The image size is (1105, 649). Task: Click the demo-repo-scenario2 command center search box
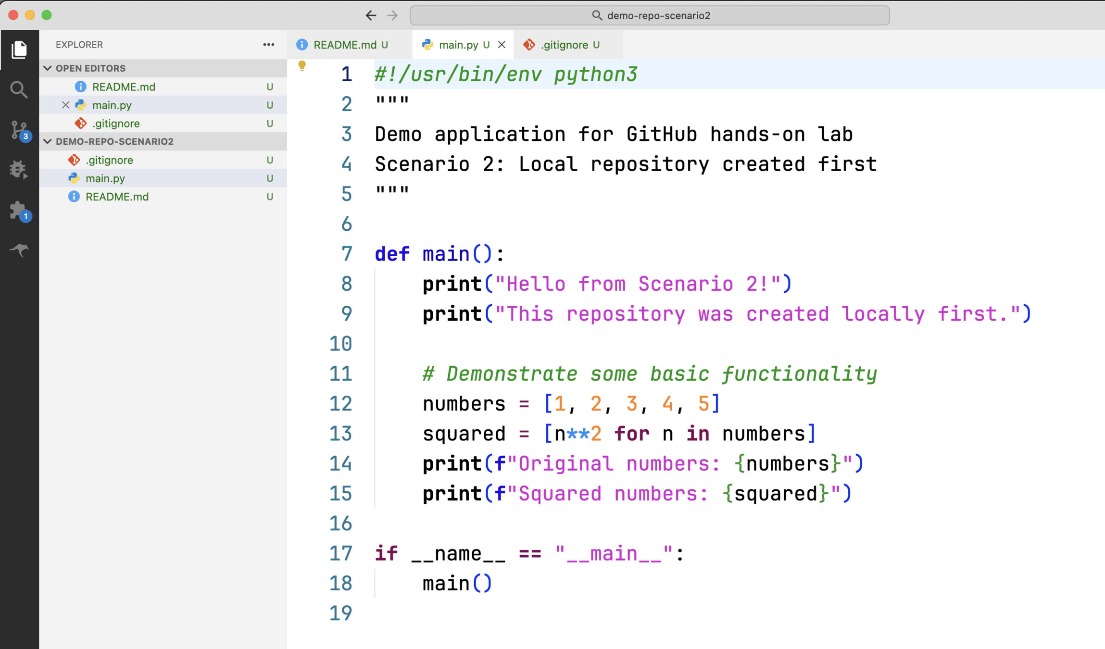pos(649,15)
